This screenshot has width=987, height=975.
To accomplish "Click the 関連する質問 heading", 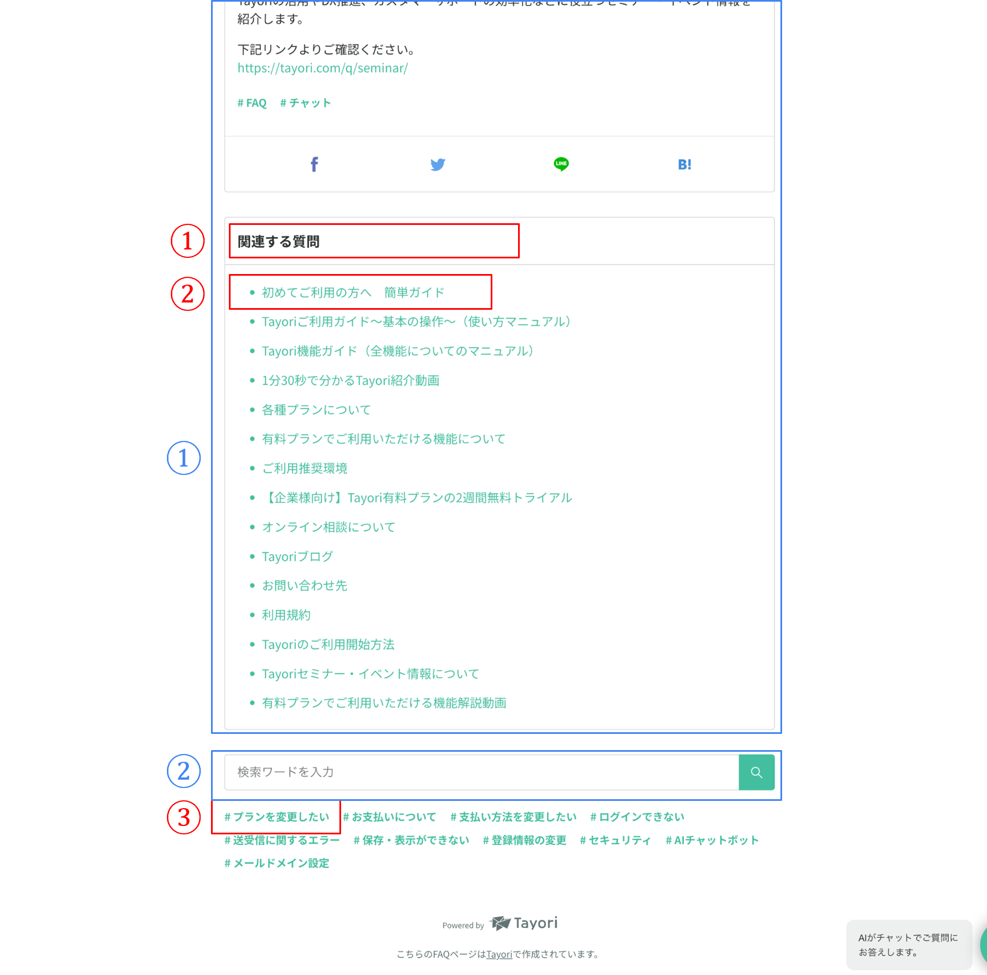I will pyautogui.click(x=279, y=242).
